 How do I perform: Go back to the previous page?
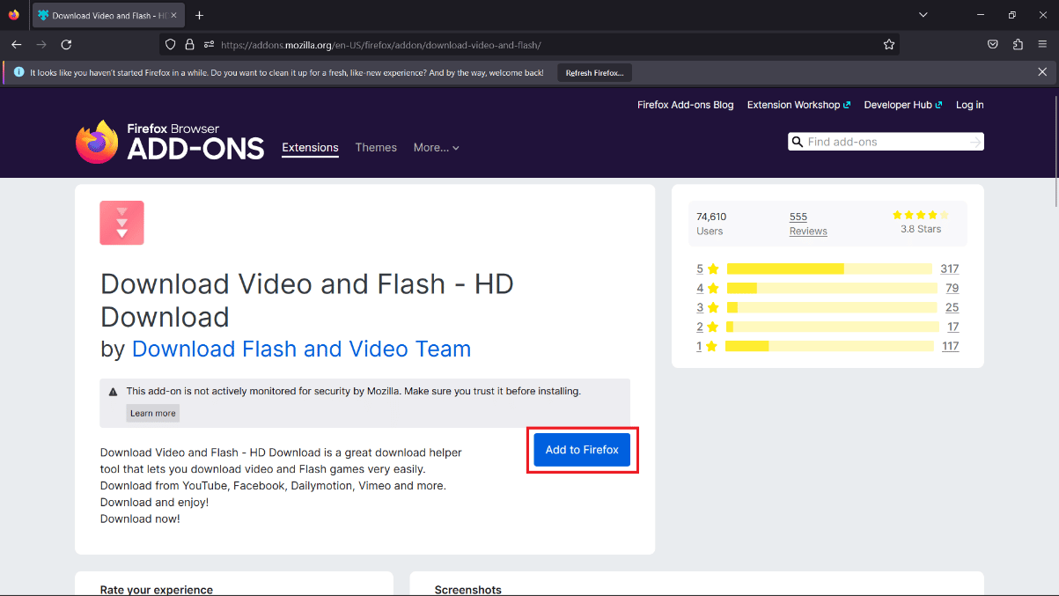pos(16,44)
